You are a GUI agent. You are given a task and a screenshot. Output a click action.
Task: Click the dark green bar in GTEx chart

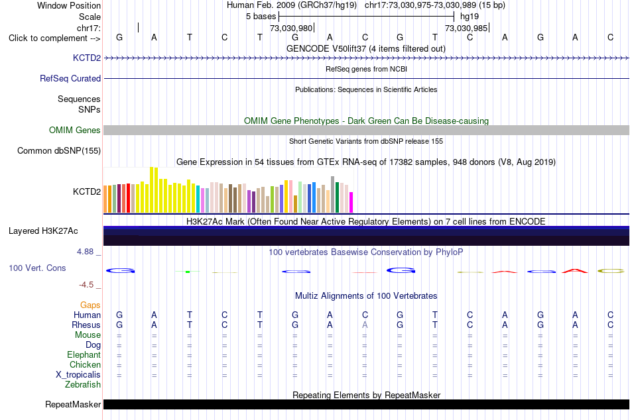[337, 197]
